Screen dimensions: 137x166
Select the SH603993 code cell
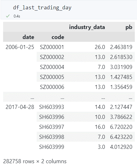click(x=52, y=107)
